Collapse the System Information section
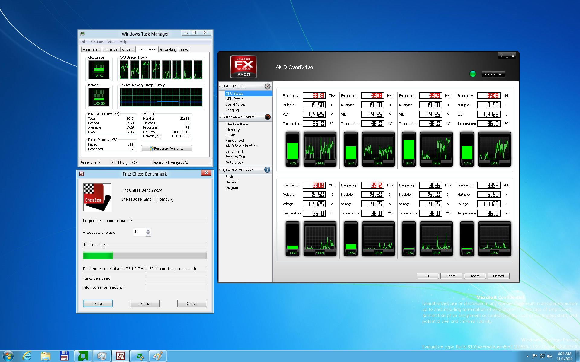Screen dimensions: 580x362 click(x=221, y=170)
